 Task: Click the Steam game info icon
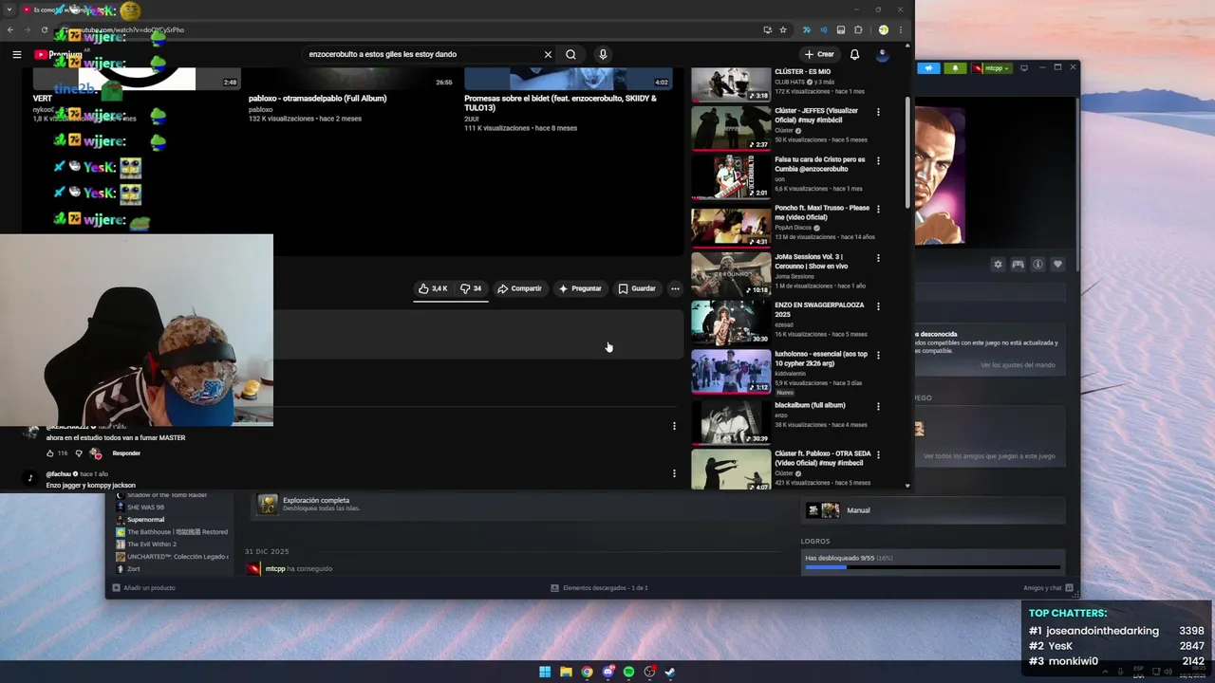click(1037, 265)
